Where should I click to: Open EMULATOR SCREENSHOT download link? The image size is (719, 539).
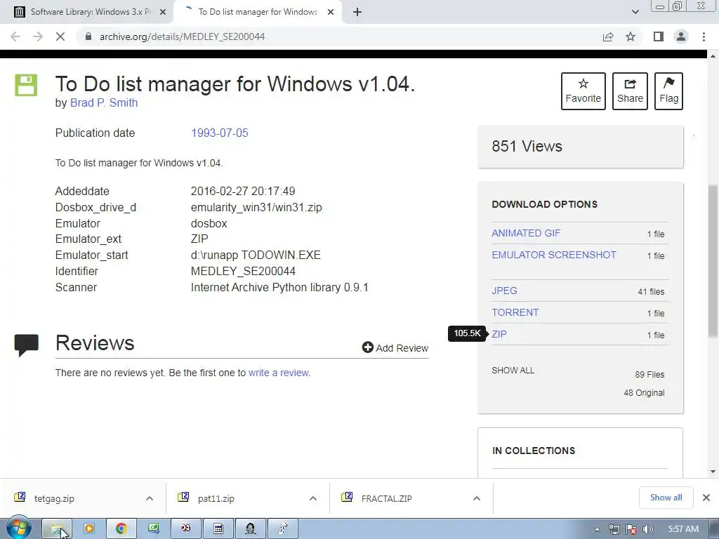point(554,255)
